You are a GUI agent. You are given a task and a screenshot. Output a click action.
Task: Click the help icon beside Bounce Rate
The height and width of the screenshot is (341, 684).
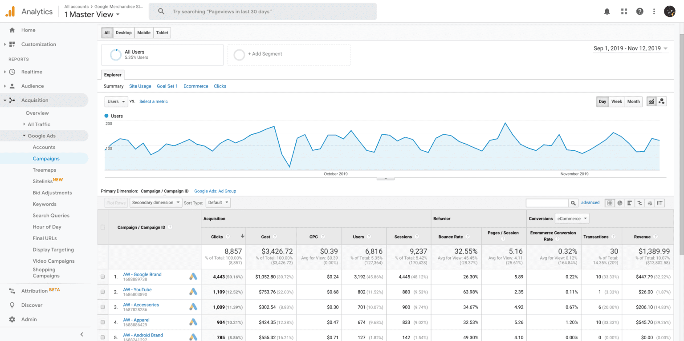(x=468, y=237)
